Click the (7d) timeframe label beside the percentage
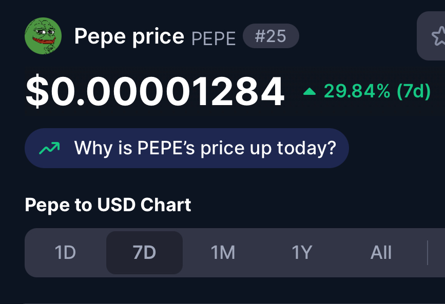 tap(414, 91)
